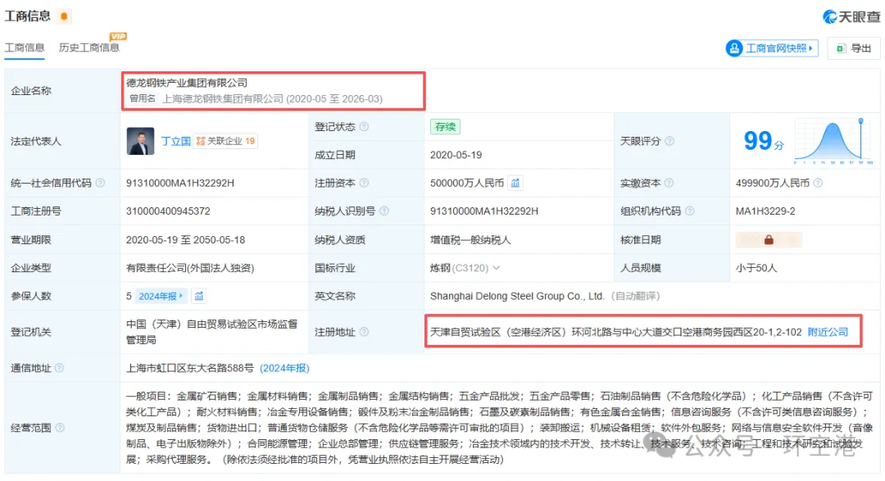Screen dimensions: 885x481
Task: Click help icon beside 统一社会信用代码
Action: pyautogui.click(x=100, y=183)
